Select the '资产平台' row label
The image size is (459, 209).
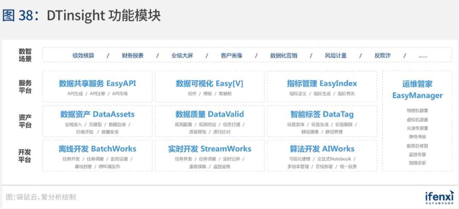(25, 121)
